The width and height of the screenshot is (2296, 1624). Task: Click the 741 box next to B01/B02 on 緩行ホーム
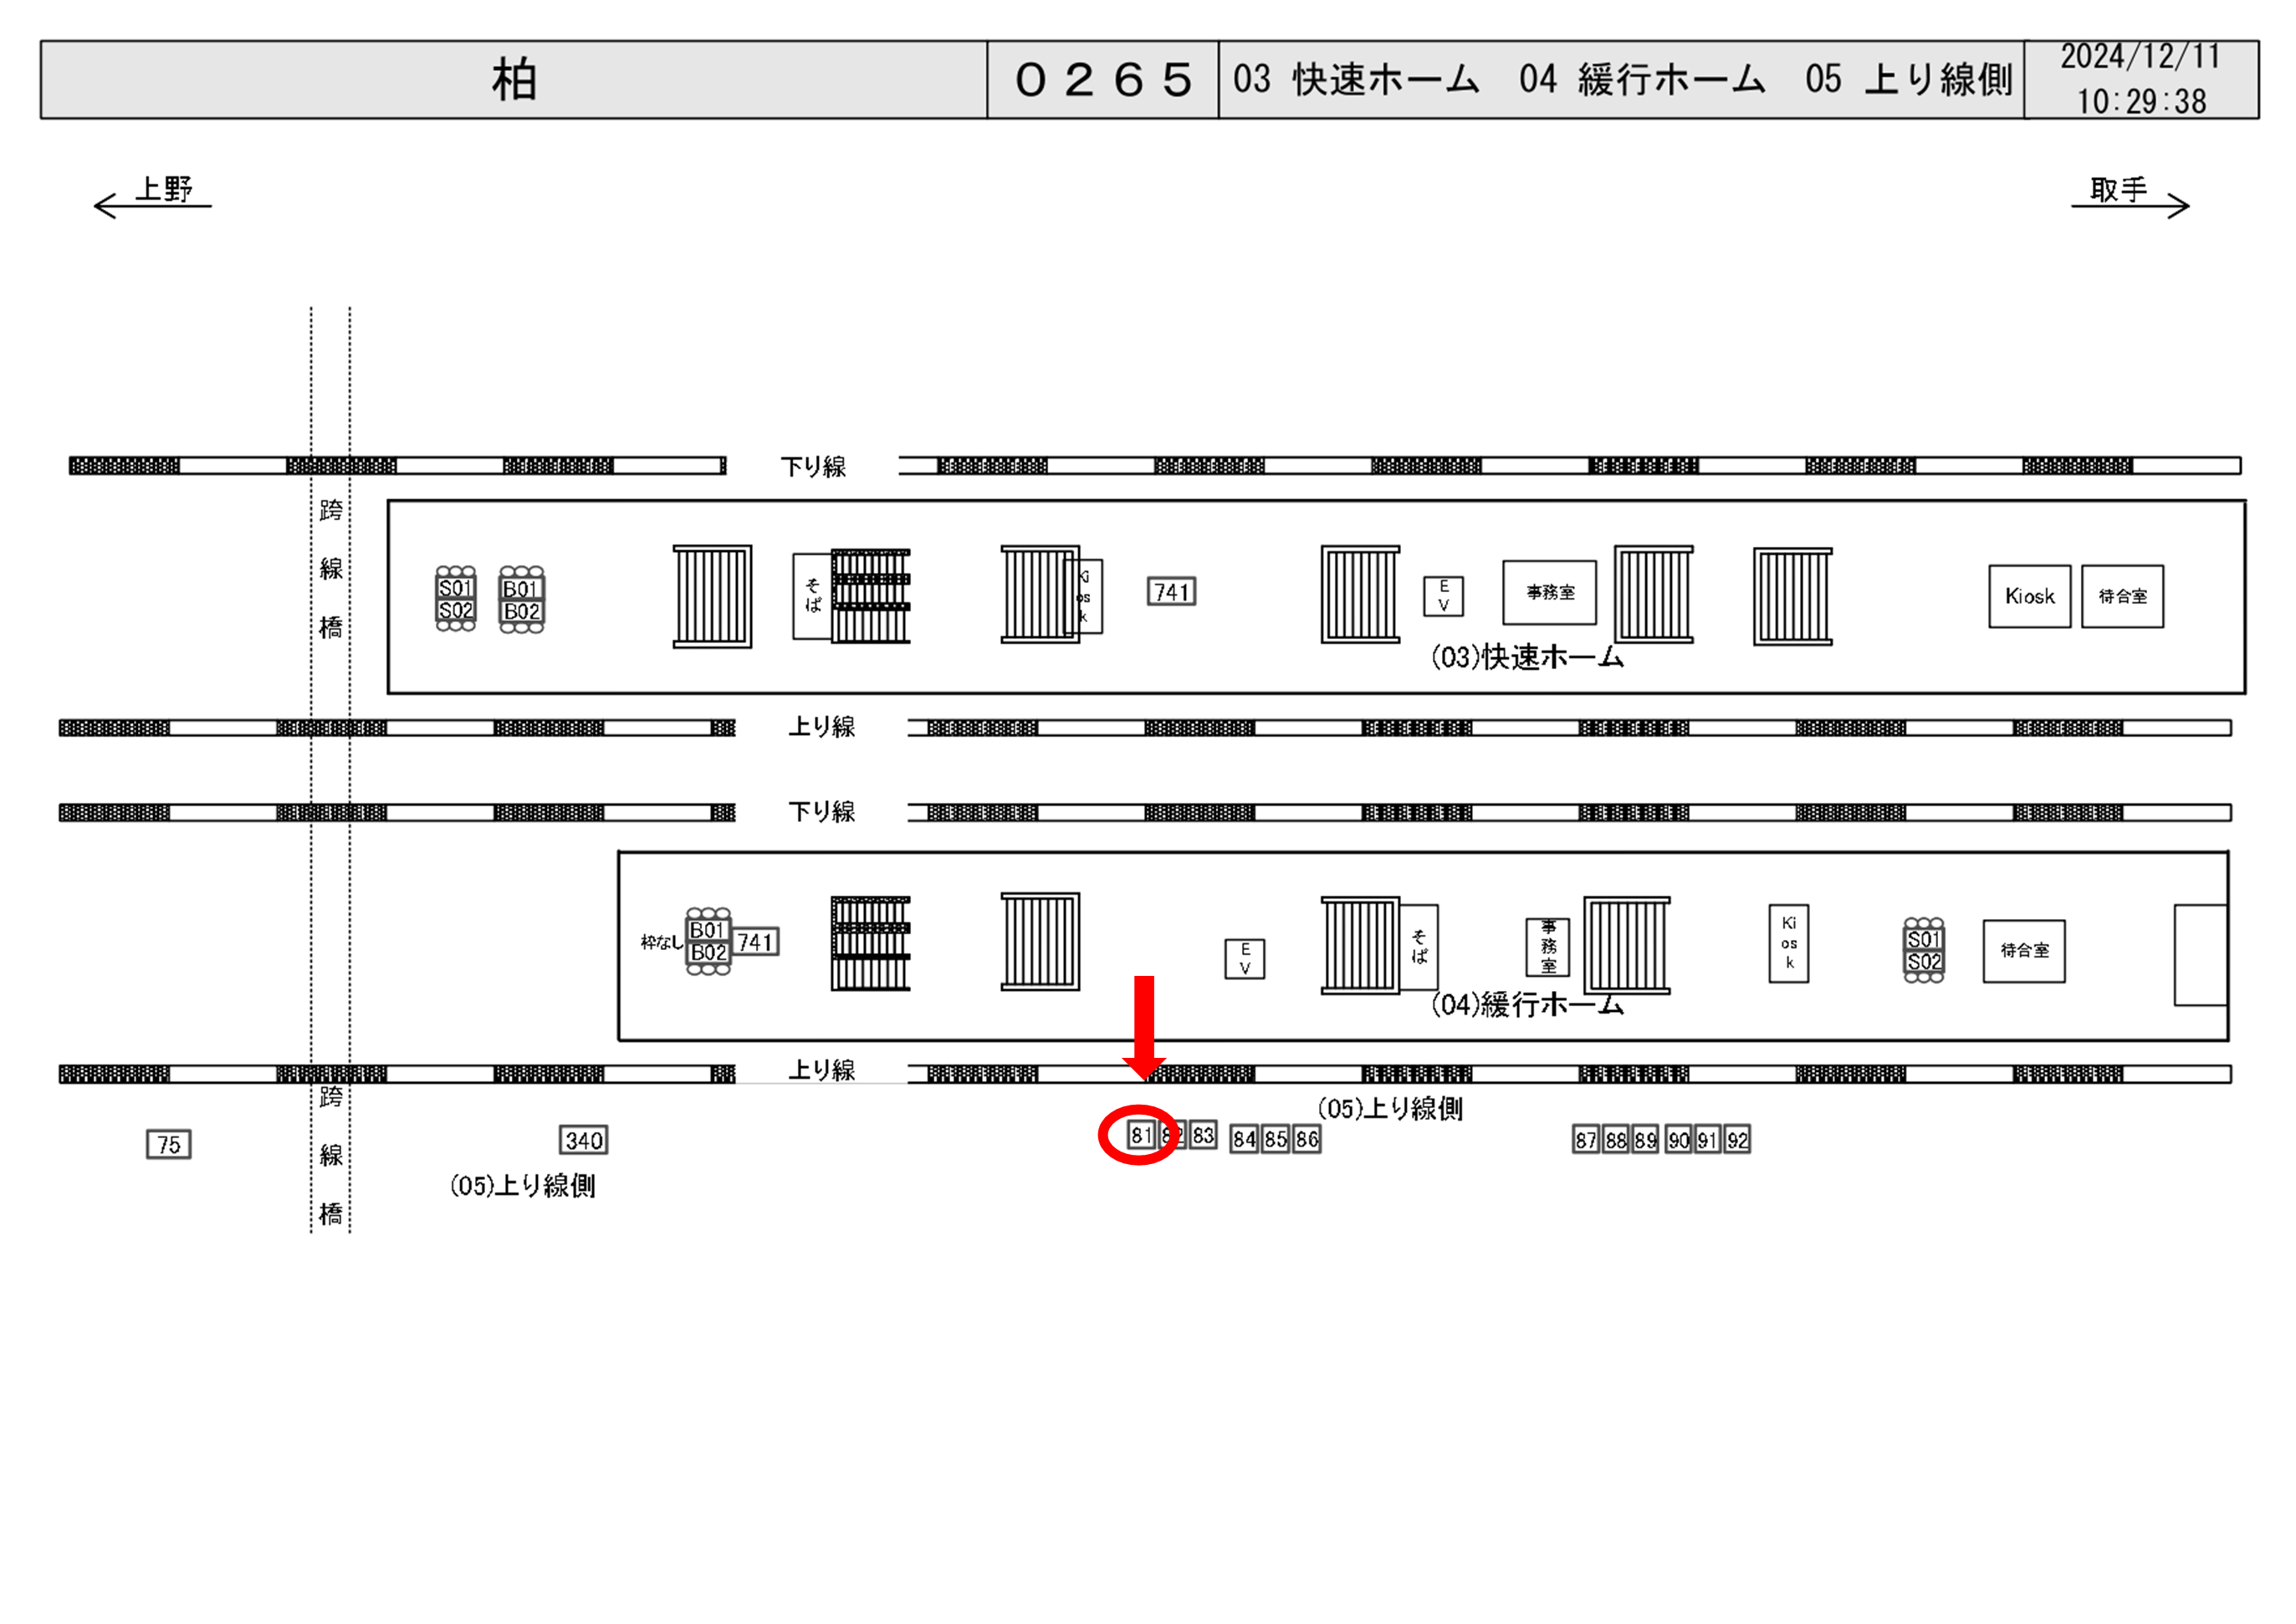755,942
